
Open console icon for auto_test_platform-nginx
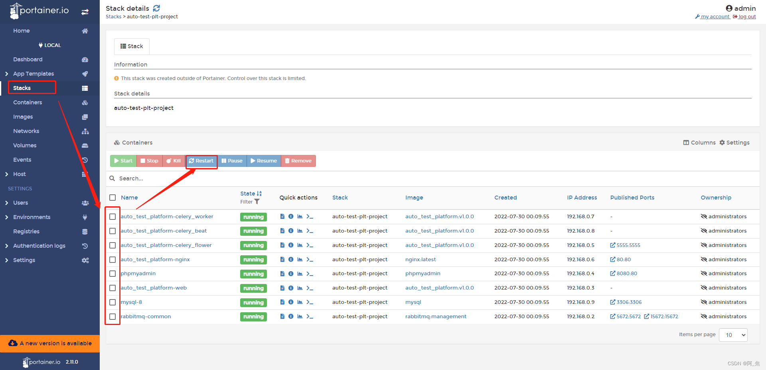310,259
